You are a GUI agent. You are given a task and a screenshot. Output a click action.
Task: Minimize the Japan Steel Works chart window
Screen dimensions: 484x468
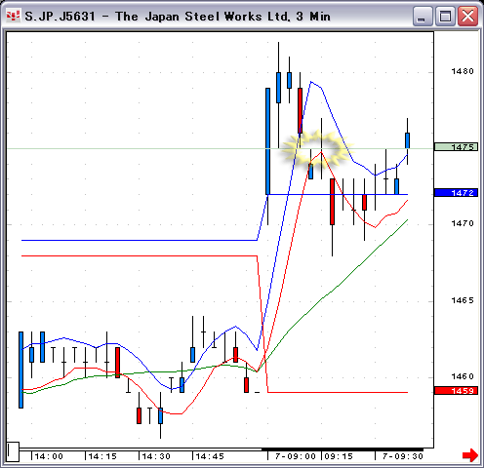pyautogui.click(x=423, y=17)
